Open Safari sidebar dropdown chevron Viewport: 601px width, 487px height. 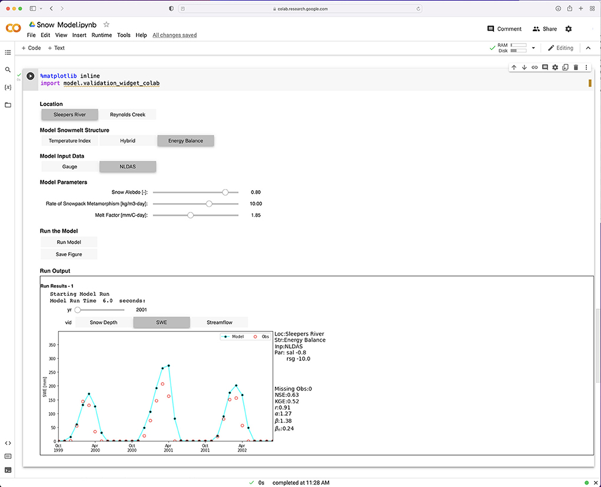[x=41, y=8]
